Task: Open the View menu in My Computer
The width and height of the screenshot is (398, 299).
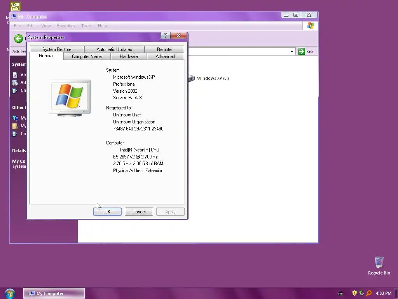Action: [46, 26]
